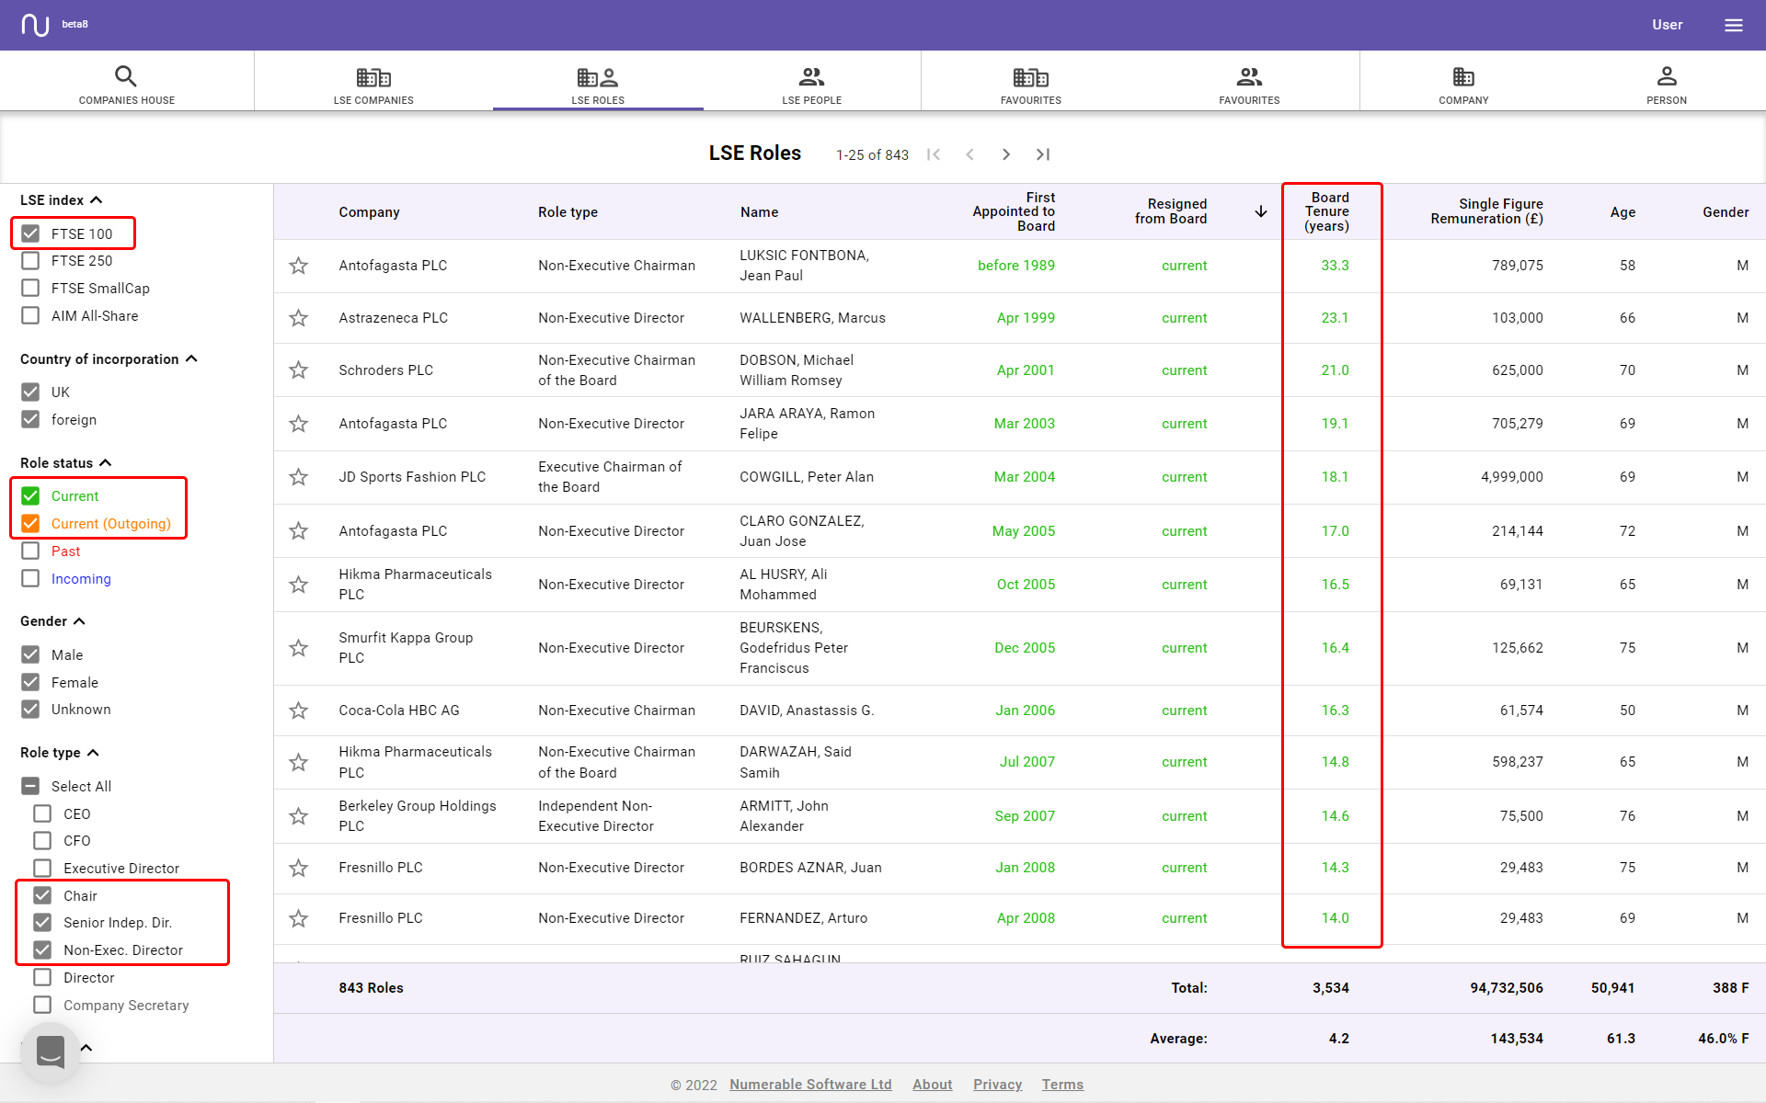
Task: Check the Company Secretary role type
Action: coord(42,1006)
